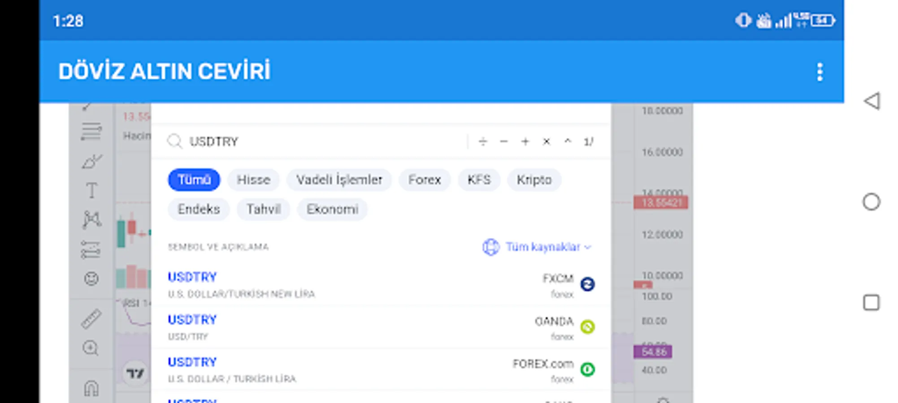Click the purple 54.86 RSI value label
Viewport: 898px width, 403px height.
point(653,352)
